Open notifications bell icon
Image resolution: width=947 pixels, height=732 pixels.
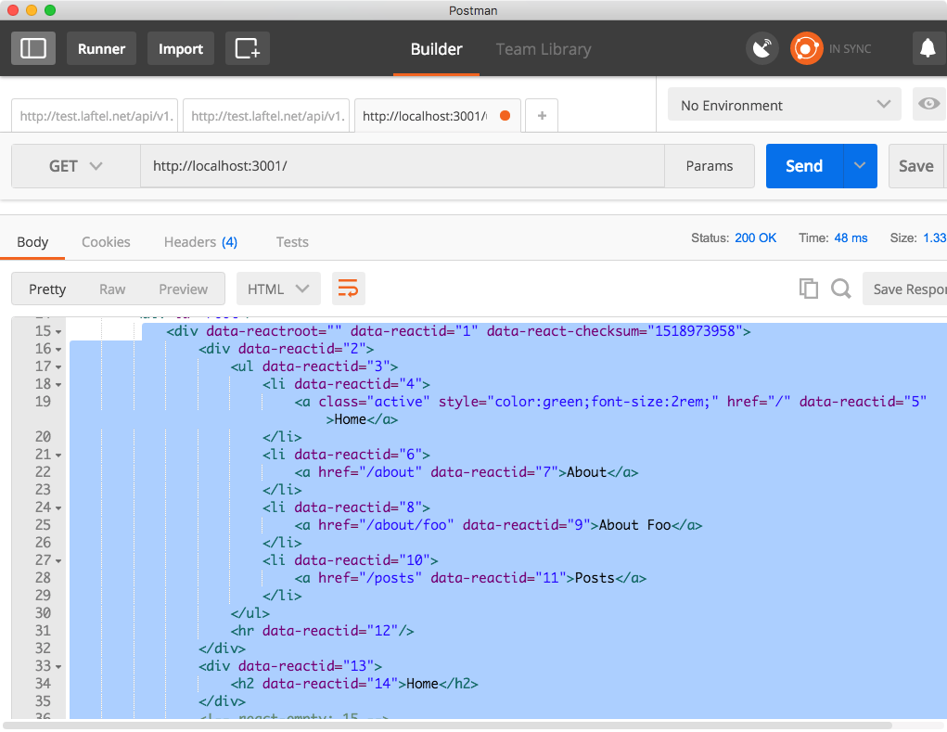[928, 48]
